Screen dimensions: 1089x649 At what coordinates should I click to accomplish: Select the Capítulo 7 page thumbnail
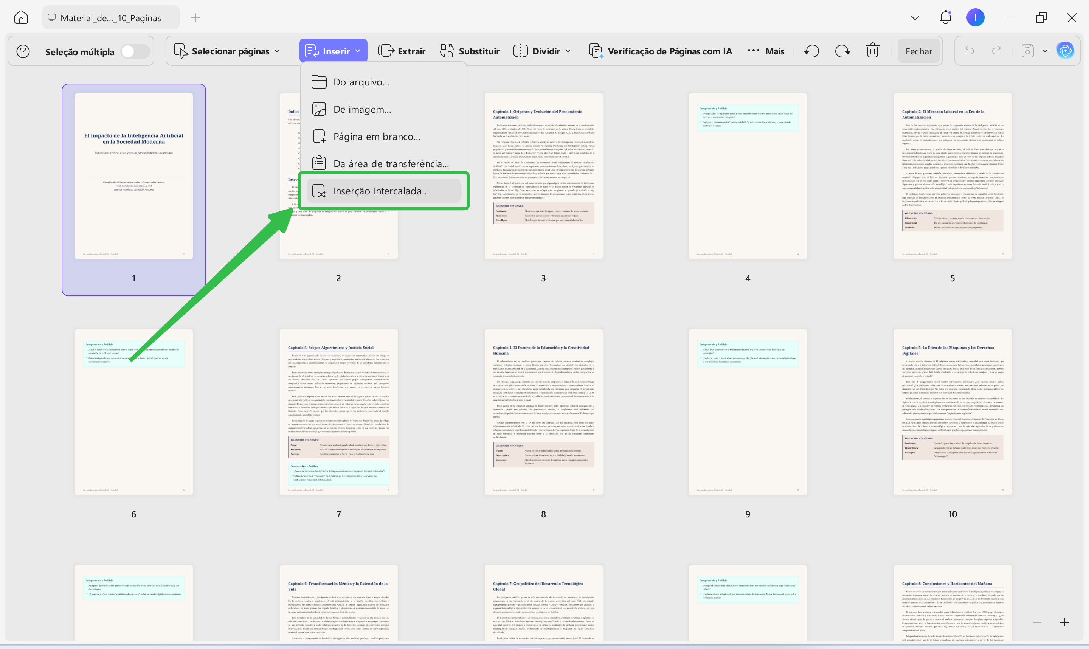pyautogui.click(x=543, y=604)
